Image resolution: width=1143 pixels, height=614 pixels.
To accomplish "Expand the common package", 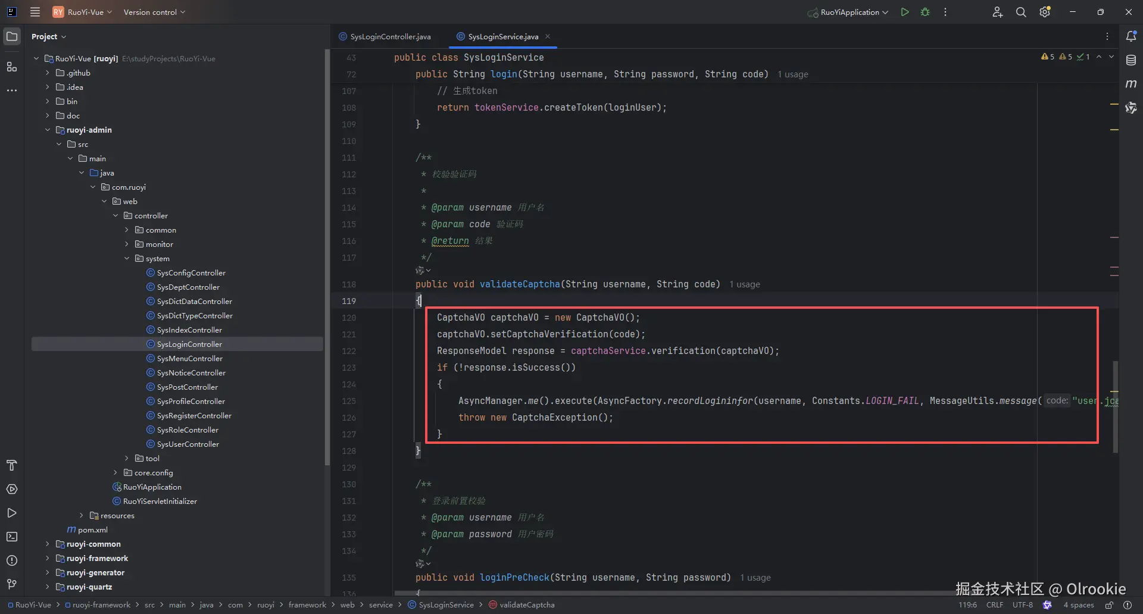I will (127, 230).
